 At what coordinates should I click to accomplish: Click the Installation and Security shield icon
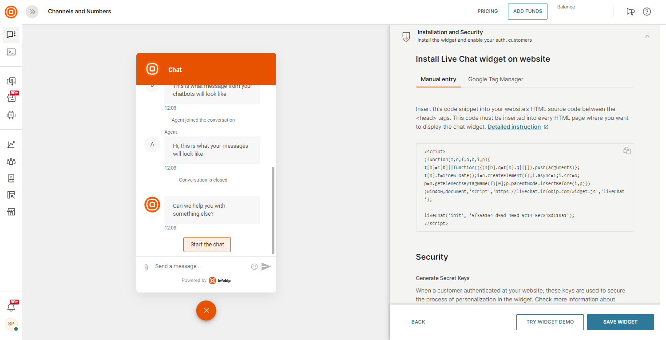[x=406, y=37]
